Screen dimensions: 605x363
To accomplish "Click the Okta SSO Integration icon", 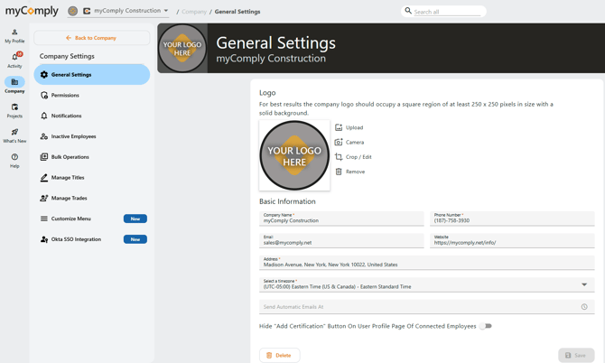I will tap(44, 239).
